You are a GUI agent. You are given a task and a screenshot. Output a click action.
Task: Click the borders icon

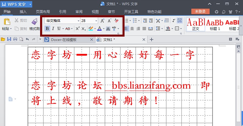[x=177, y=28]
